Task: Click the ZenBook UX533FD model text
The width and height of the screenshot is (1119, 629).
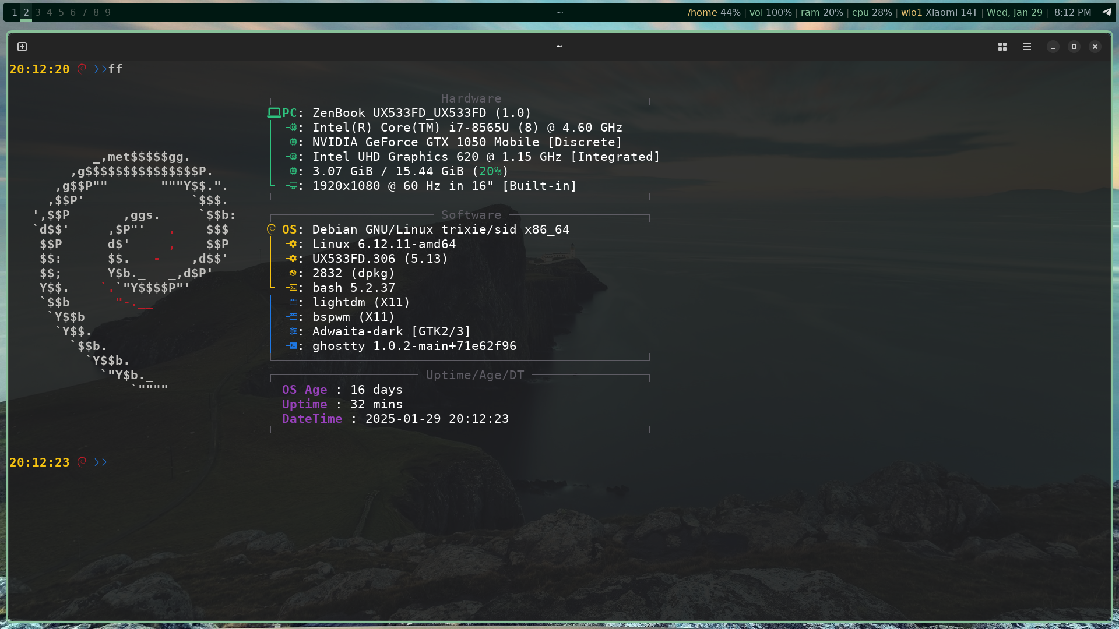Action: click(422, 113)
